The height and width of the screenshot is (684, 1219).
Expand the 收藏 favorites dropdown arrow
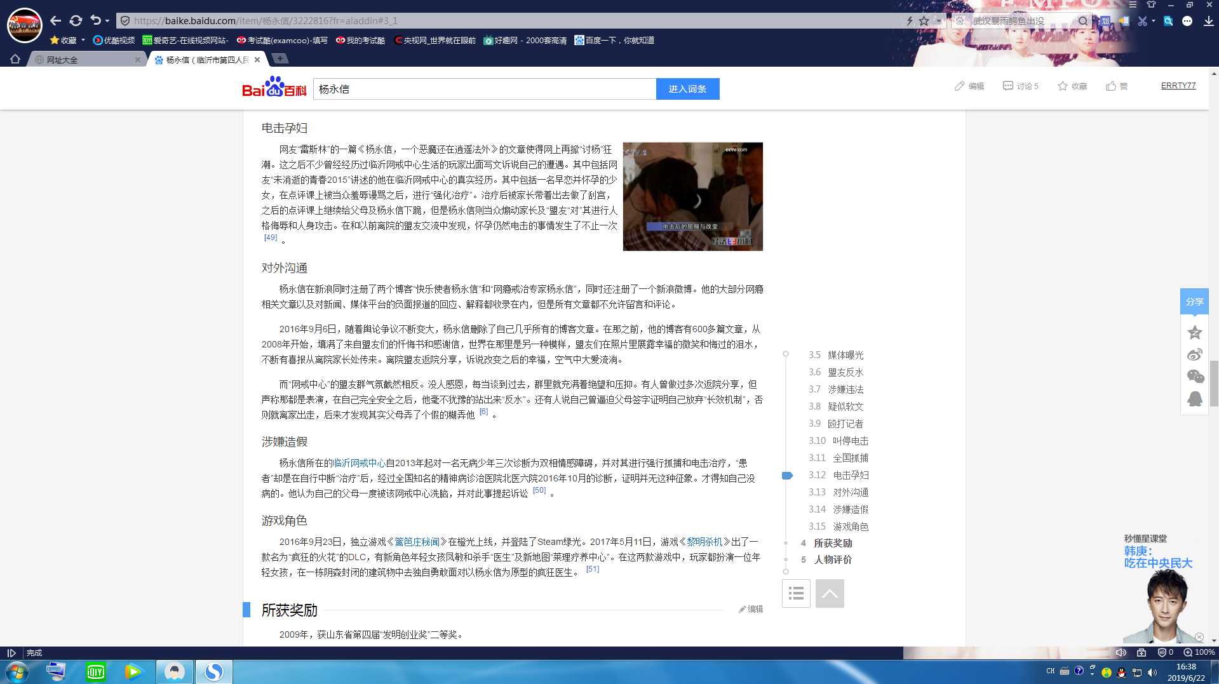83,40
